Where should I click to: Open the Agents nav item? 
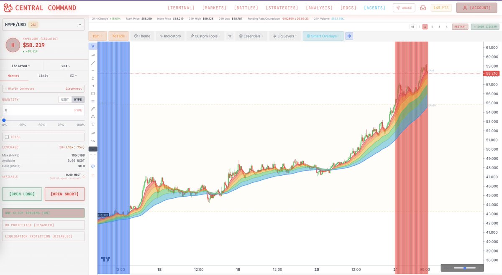(x=375, y=8)
